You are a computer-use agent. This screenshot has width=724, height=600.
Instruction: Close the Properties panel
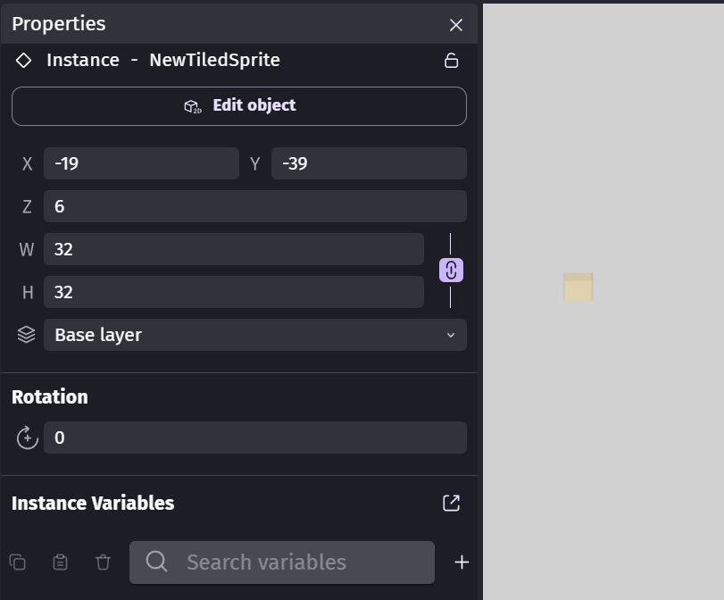tap(456, 25)
